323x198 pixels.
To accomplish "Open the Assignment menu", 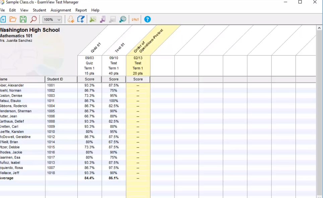I will tap(61, 10).
